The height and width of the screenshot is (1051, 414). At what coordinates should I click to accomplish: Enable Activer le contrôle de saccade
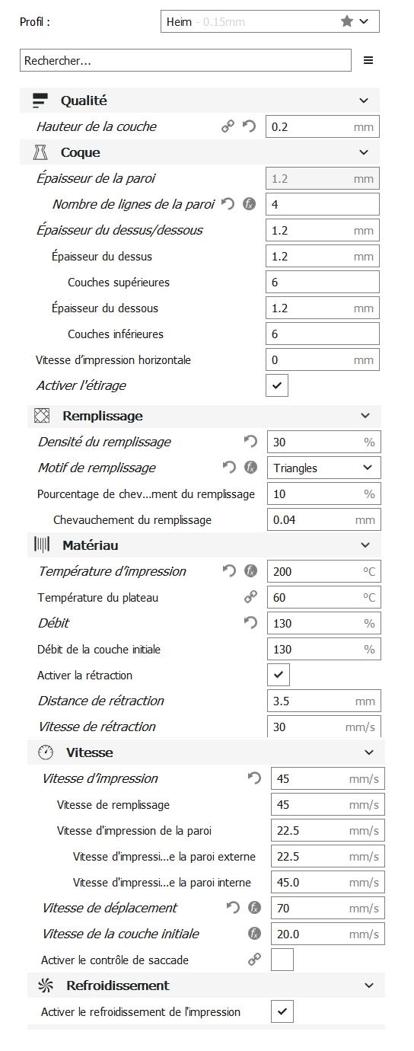[282, 960]
